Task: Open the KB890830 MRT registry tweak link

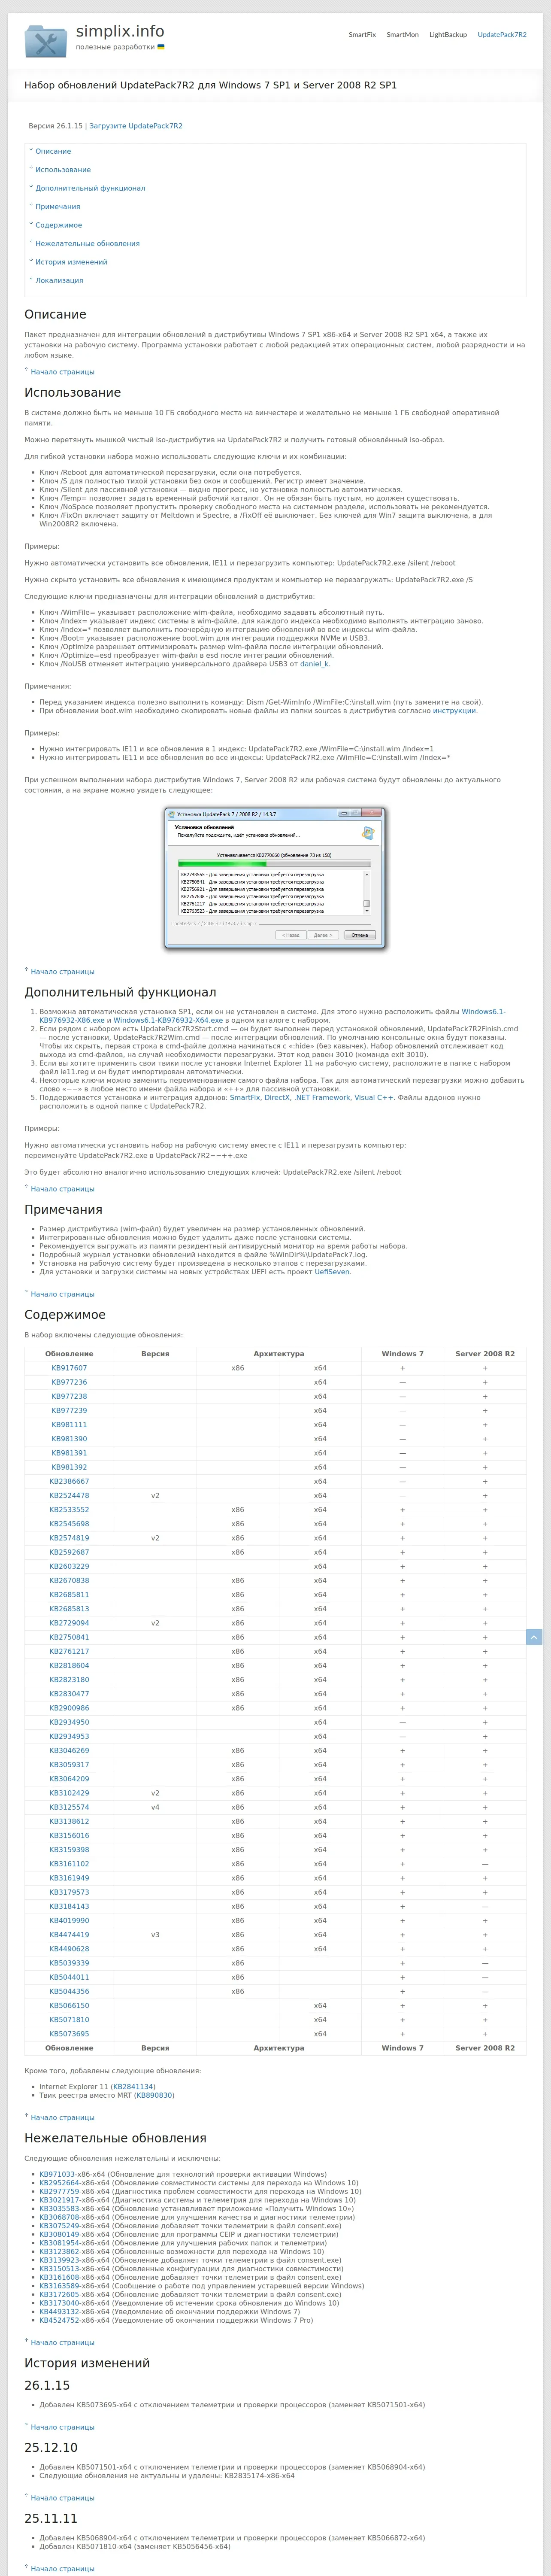Action: pos(154,2095)
